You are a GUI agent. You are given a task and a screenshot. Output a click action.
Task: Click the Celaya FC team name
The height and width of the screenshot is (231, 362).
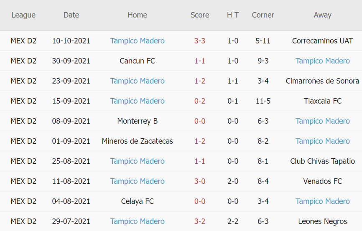click(x=137, y=201)
